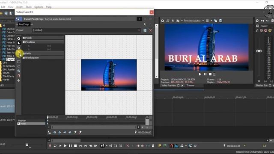Go to the next keyframe
The image size is (274, 154).
click(65, 132)
